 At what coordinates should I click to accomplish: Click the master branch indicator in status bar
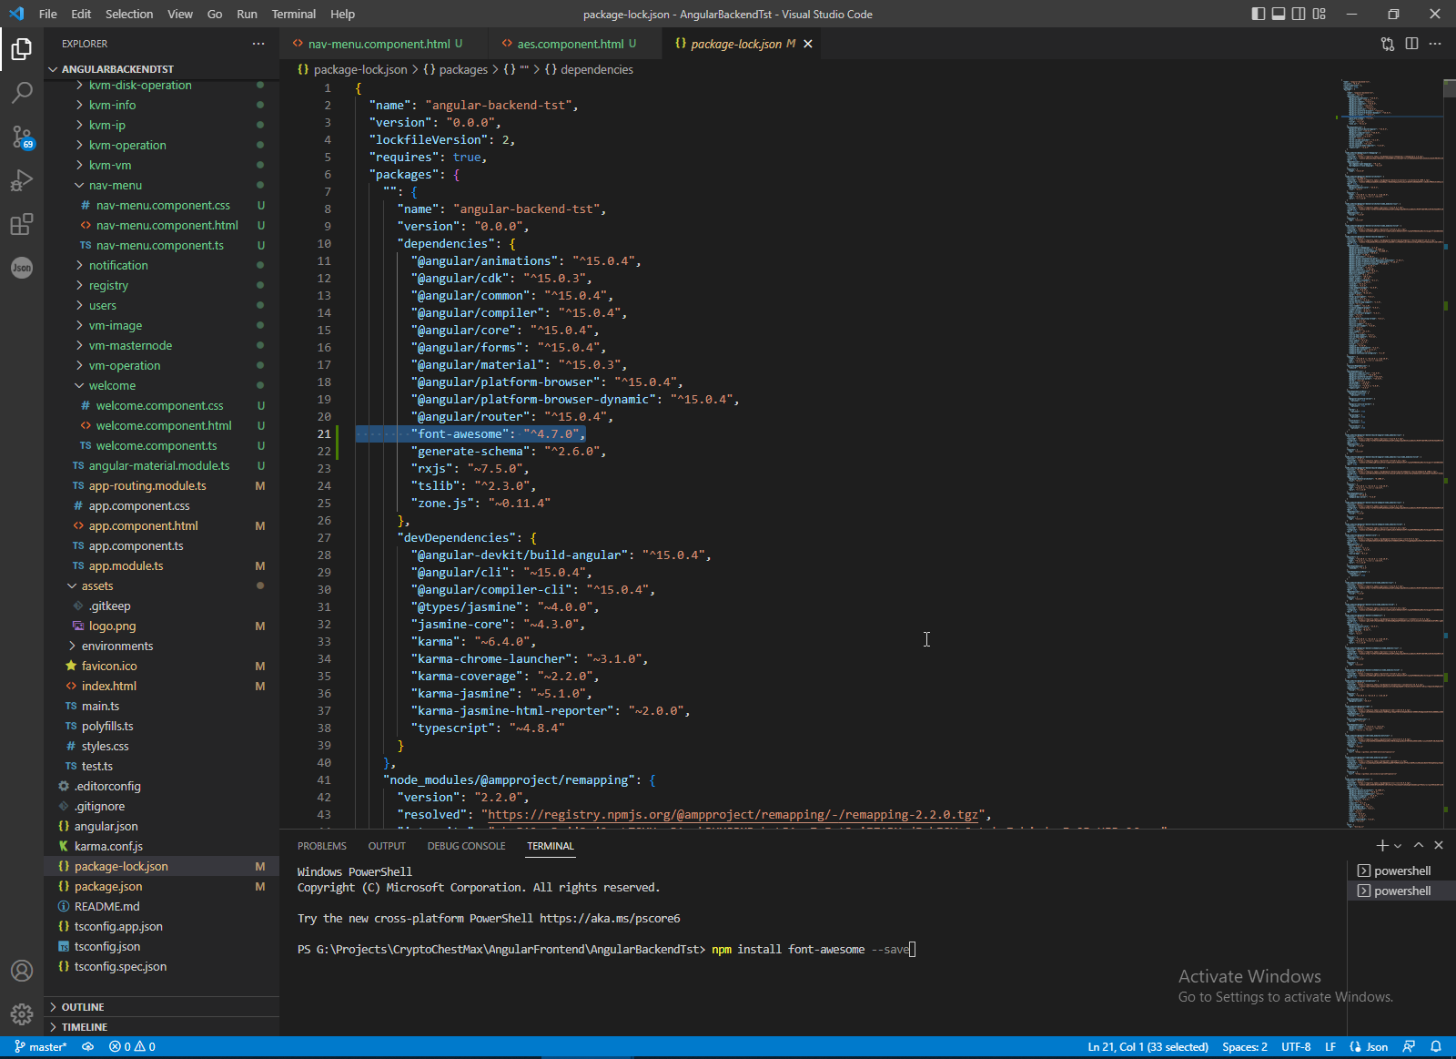[41, 1047]
